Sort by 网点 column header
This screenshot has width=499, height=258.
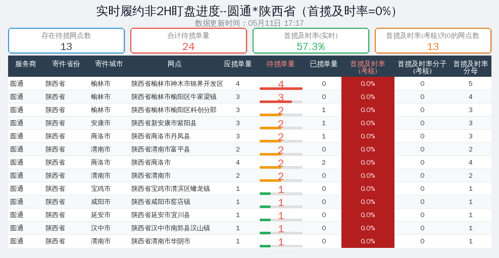pyautogui.click(x=174, y=64)
